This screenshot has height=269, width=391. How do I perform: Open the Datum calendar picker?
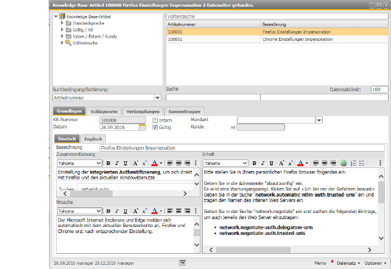142,127
